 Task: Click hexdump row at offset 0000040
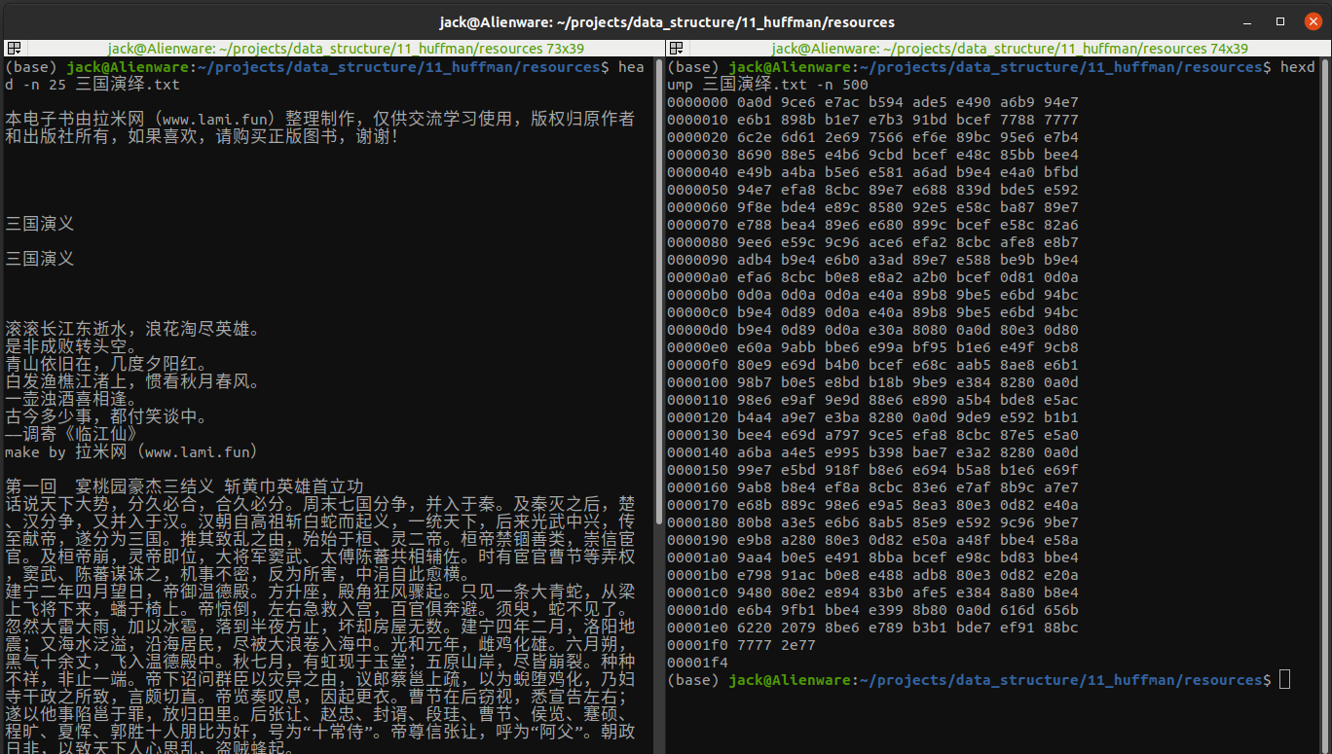(873, 172)
